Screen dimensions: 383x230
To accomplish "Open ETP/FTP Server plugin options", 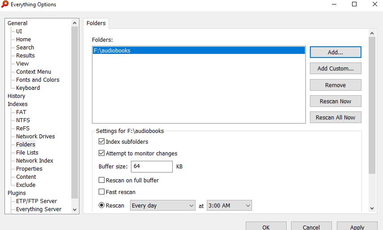I will click(36, 201).
